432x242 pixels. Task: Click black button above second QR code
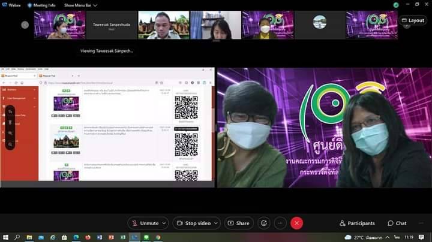click(x=186, y=129)
